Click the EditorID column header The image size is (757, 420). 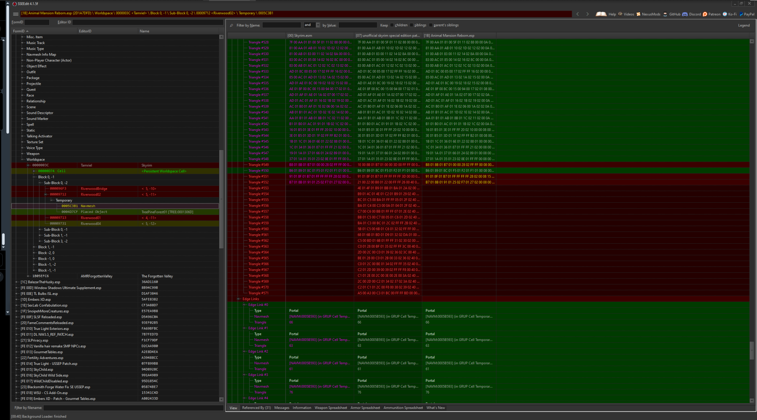(x=108, y=31)
